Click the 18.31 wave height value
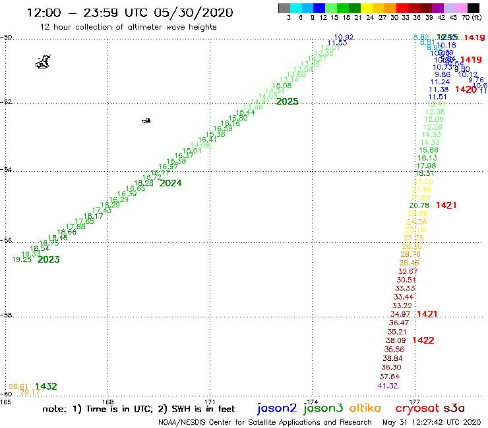The height and width of the screenshot is (428, 488). [425, 173]
